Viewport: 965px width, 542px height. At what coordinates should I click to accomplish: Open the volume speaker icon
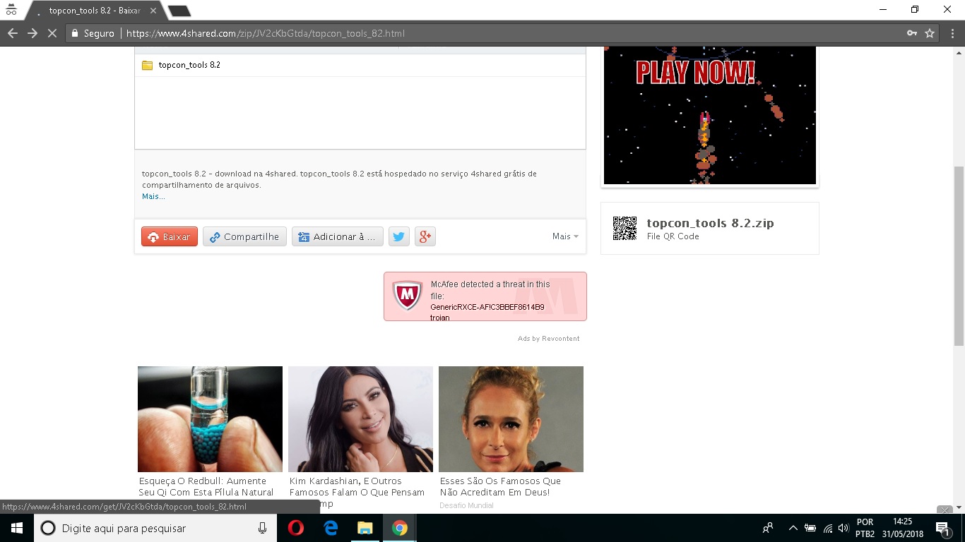coord(843,528)
